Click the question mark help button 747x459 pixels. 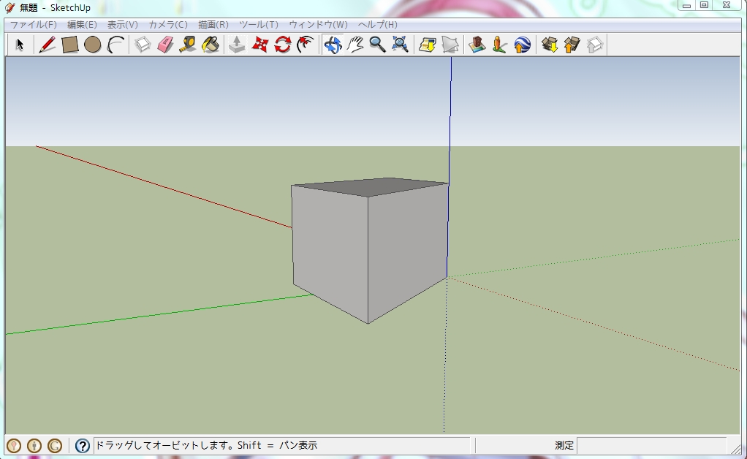(x=80, y=444)
